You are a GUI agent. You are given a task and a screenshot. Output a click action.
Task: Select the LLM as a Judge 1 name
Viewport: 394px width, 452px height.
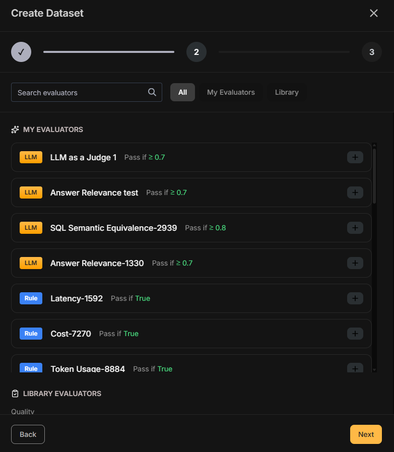point(83,157)
